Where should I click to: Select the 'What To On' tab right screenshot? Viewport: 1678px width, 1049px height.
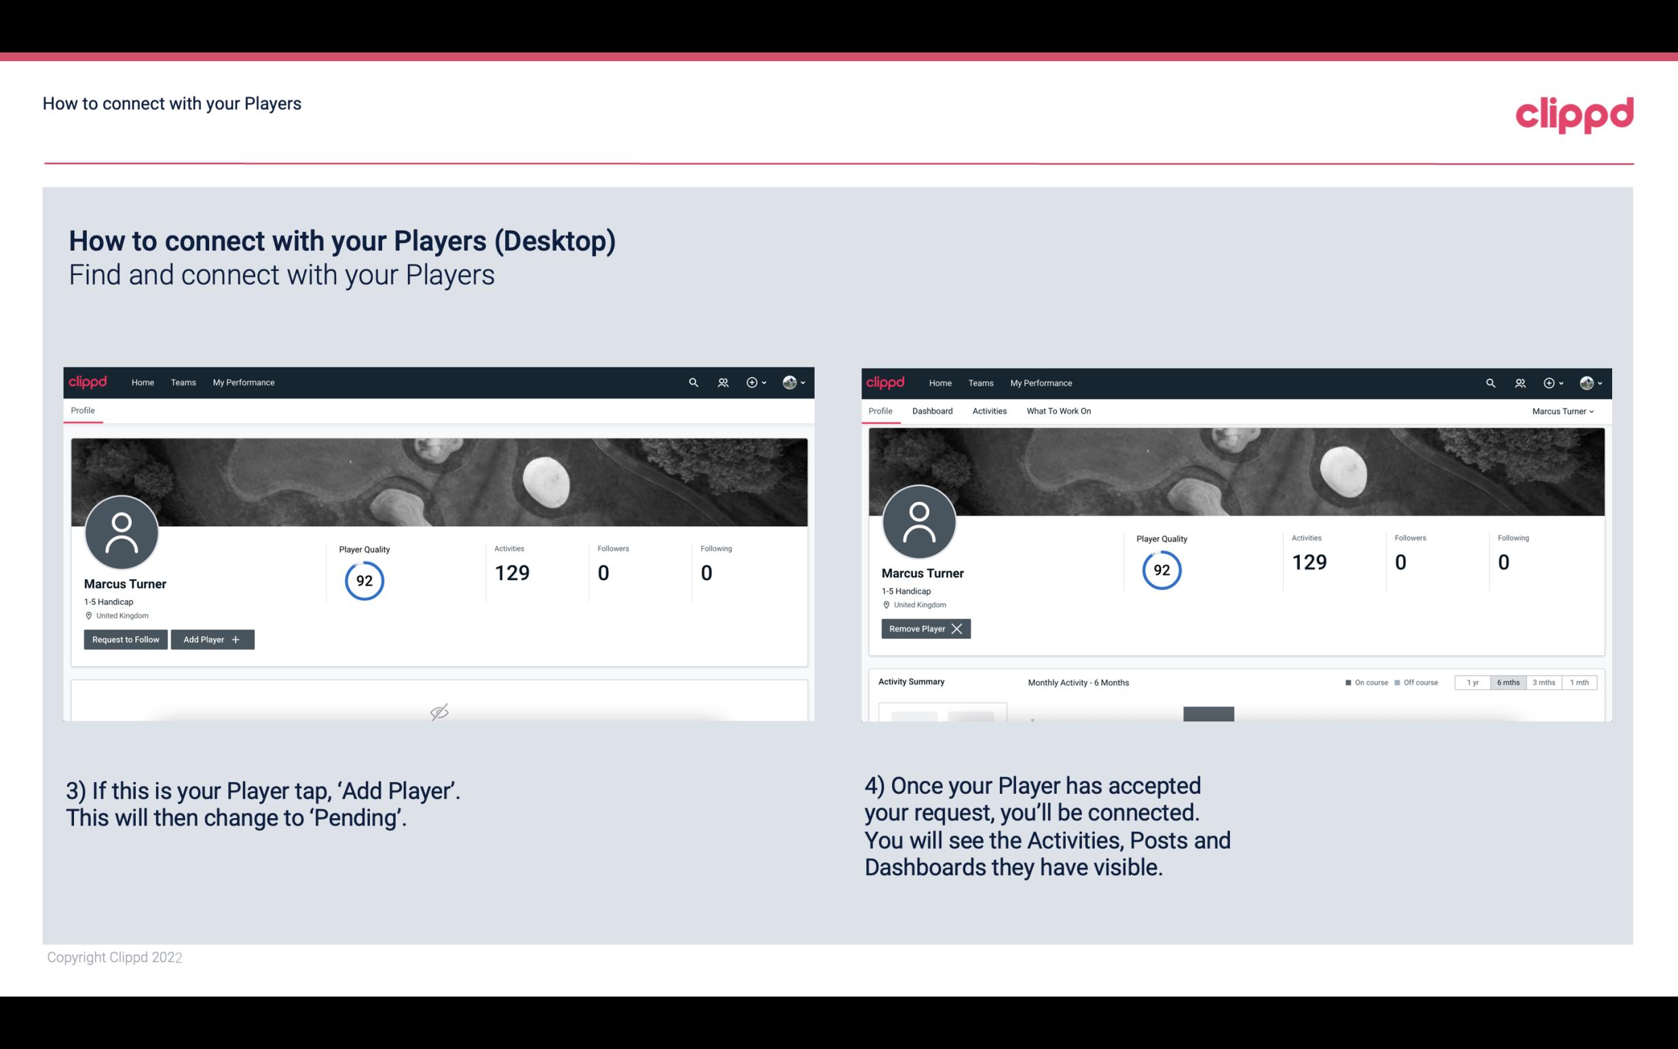1058,411
